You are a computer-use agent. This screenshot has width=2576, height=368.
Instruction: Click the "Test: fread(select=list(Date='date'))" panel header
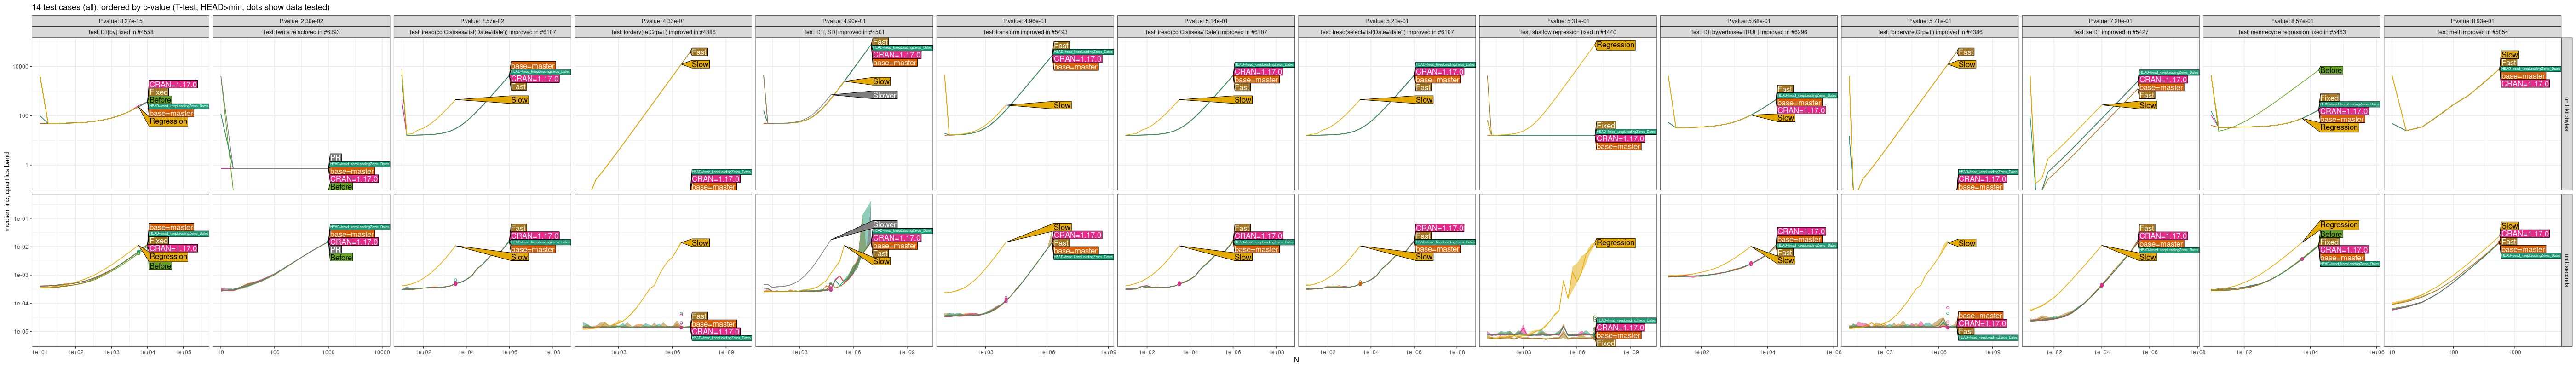tap(1387, 32)
